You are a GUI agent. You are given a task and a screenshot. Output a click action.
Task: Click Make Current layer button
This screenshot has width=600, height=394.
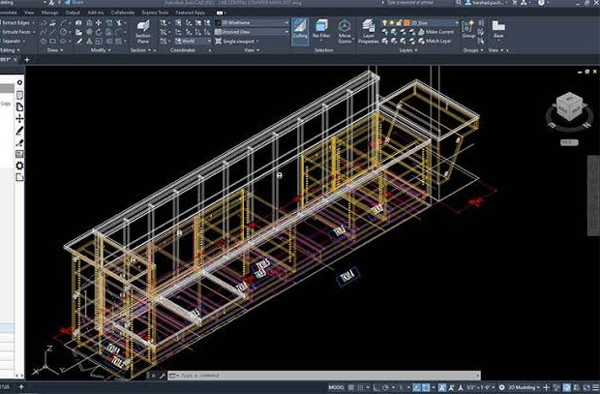435,32
